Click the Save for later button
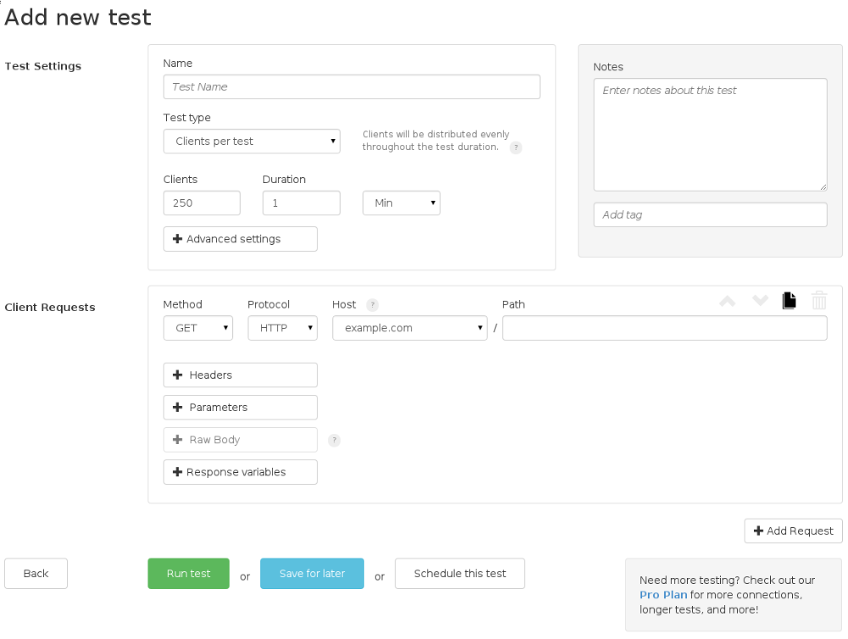Screen dimensions: 848x639 click(x=312, y=574)
